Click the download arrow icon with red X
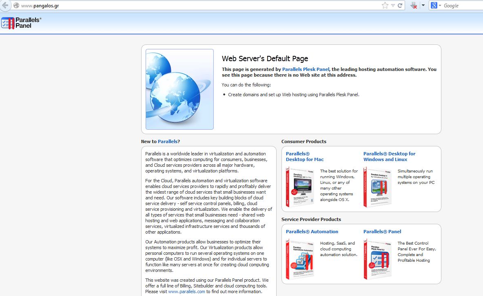 (x=414, y=5)
